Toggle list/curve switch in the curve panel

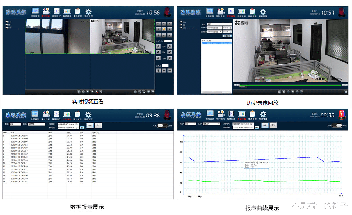pos(337,126)
